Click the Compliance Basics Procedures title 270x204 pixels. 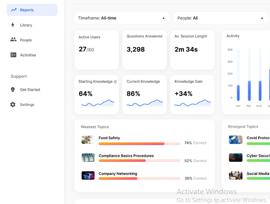[x=126, y=156]
